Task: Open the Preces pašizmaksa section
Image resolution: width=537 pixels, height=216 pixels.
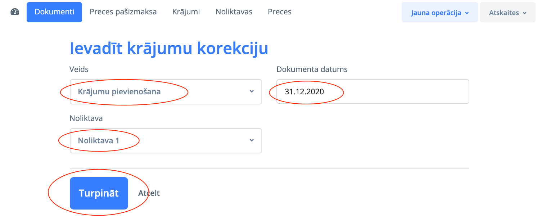Action: click(x=123, y=12)
